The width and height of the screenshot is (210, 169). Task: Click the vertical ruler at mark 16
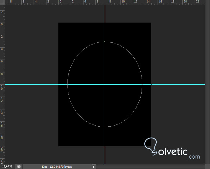coord(2,124)
